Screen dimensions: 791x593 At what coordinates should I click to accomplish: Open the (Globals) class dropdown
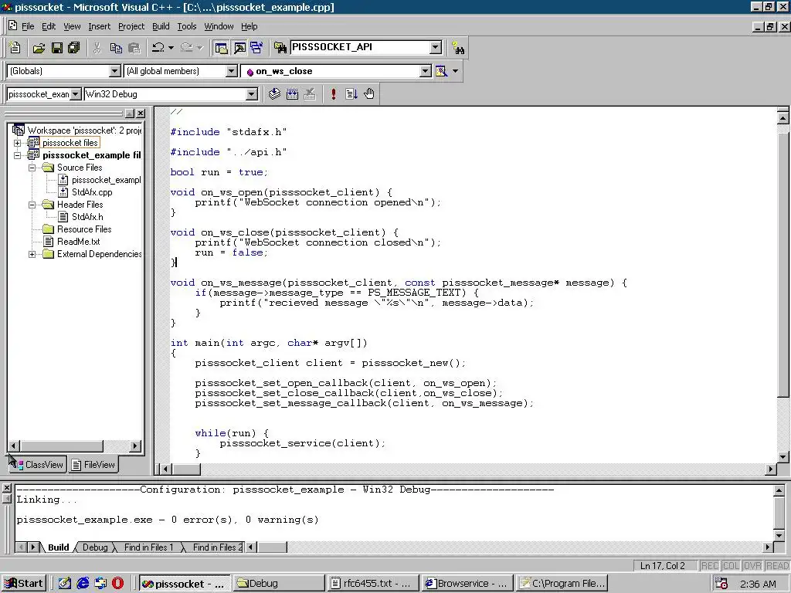(114, 71)
